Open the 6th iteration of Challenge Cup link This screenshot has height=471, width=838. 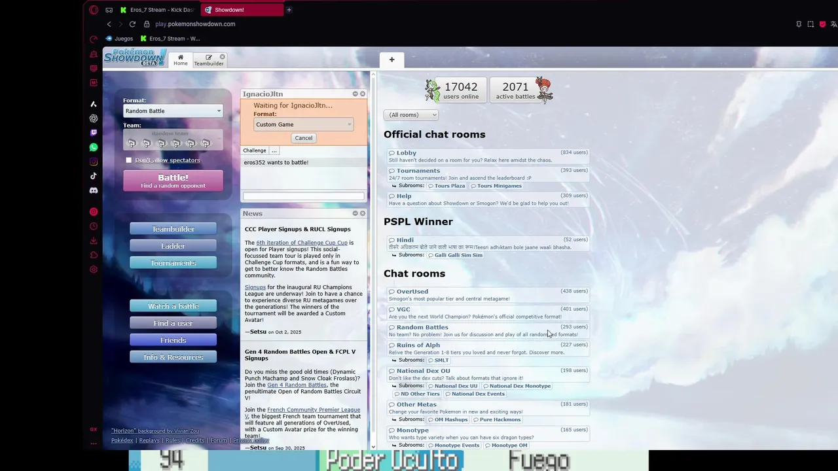pos(302,243)
